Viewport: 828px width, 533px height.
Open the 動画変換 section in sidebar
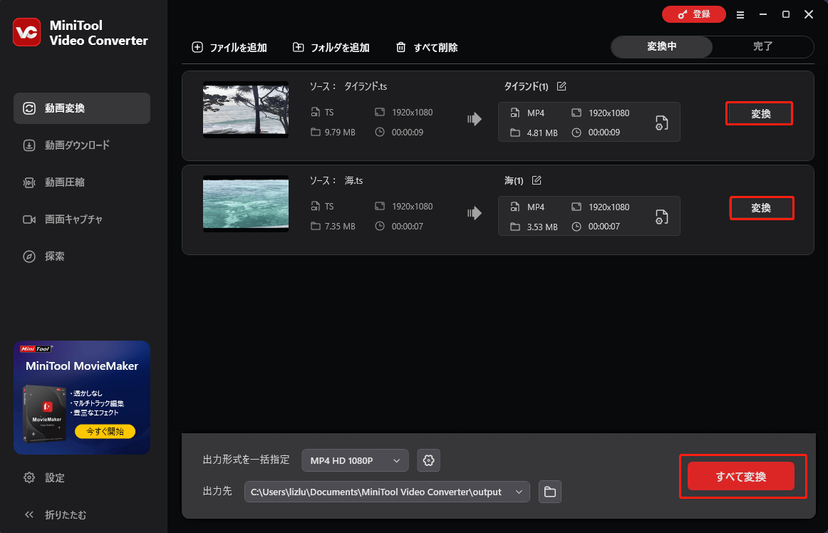point(82,108)
